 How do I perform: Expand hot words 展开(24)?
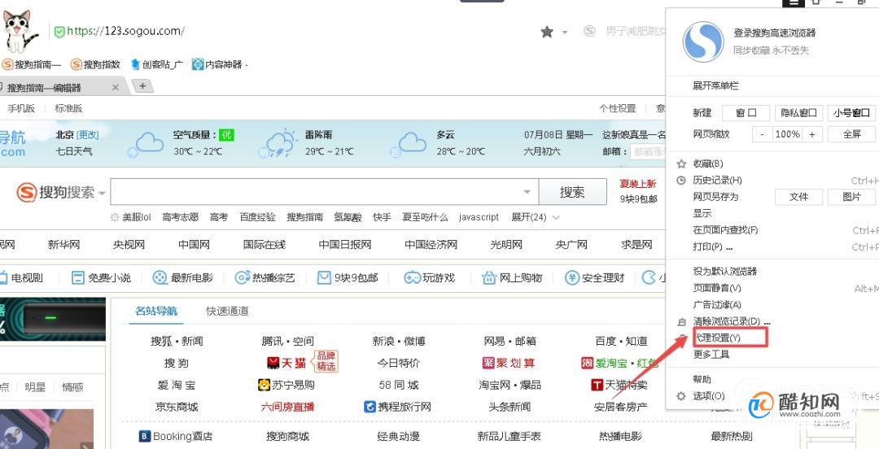535,217
